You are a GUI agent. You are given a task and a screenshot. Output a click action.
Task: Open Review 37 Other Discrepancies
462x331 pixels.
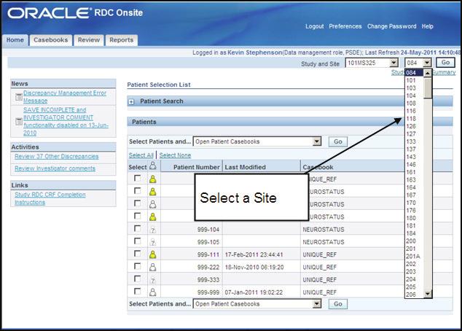(x=57, y=156)
